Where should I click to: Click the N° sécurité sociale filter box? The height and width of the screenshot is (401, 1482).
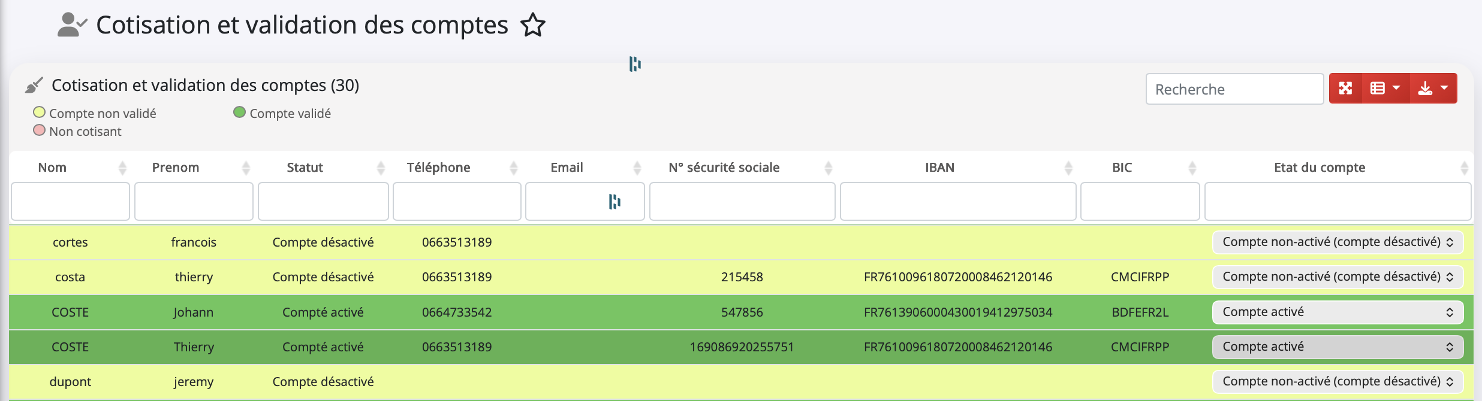tap(742, 202)
